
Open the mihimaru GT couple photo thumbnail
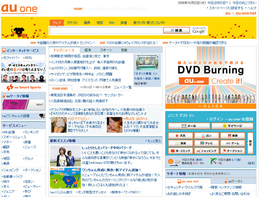[x=66, y=156]
